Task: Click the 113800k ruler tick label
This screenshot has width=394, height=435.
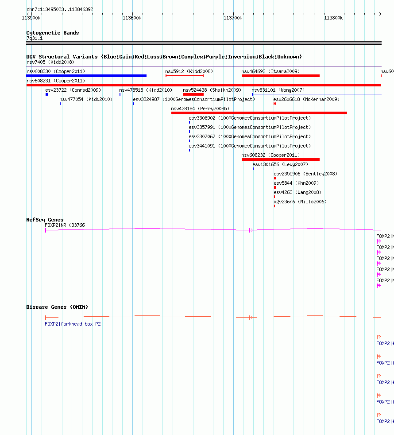Action: tap(333, 18)
